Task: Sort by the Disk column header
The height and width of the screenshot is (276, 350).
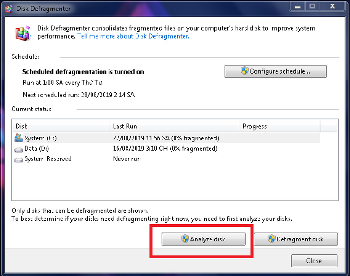Action: point(61,126)
